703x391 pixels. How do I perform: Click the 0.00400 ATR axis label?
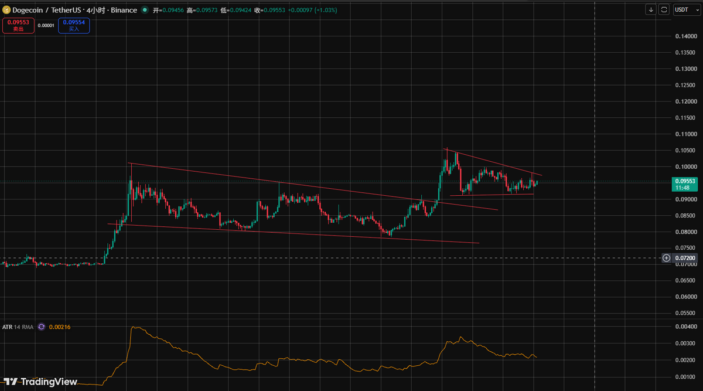tap(685, 327)
